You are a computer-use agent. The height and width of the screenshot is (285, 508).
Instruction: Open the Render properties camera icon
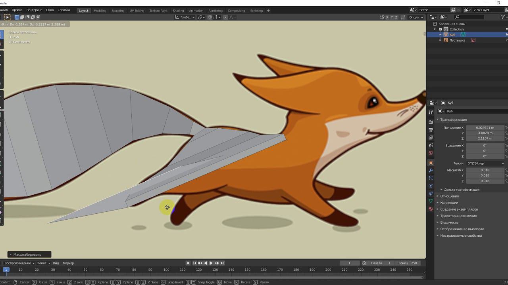pyautogui.click(x=431, y=122)
